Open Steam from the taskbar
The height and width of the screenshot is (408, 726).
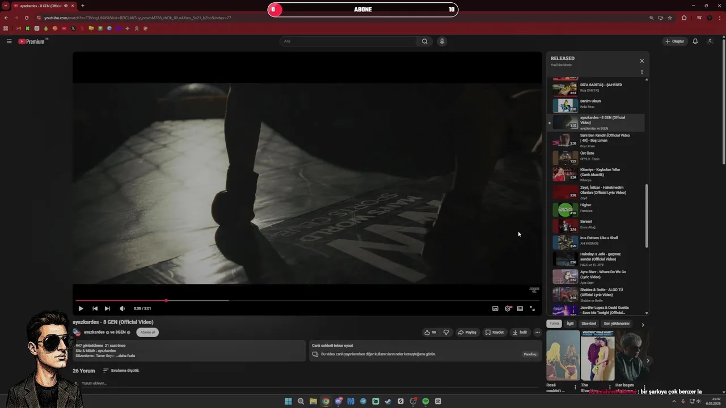click(x=388, y=401)
